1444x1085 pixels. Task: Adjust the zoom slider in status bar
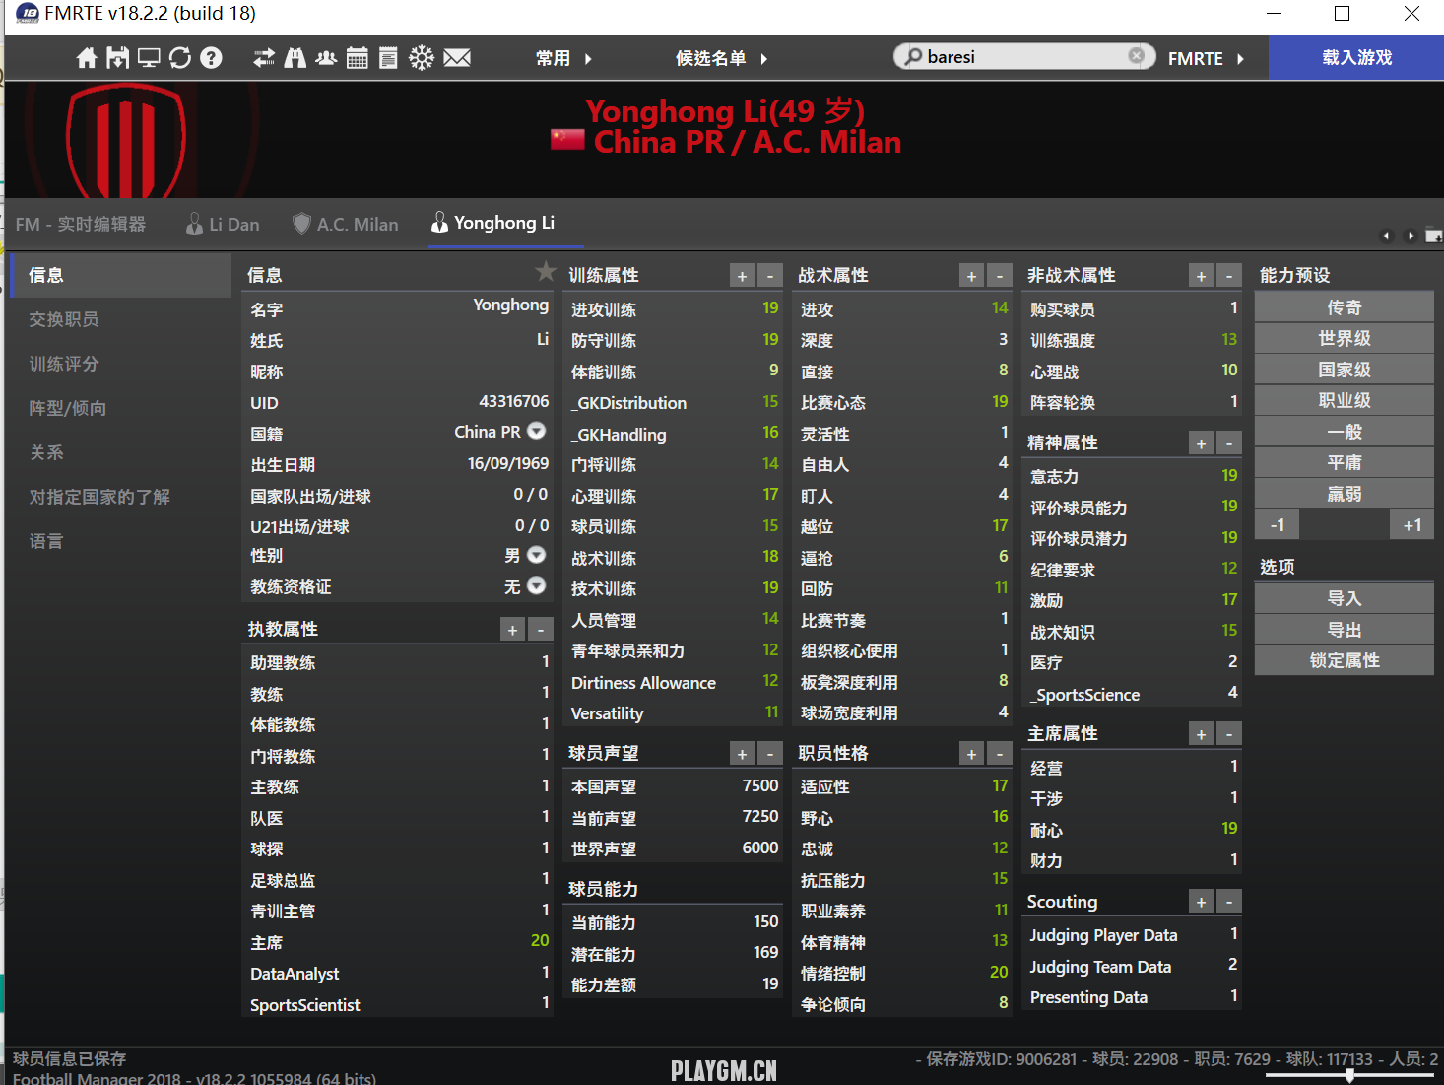(1349, 1075)
